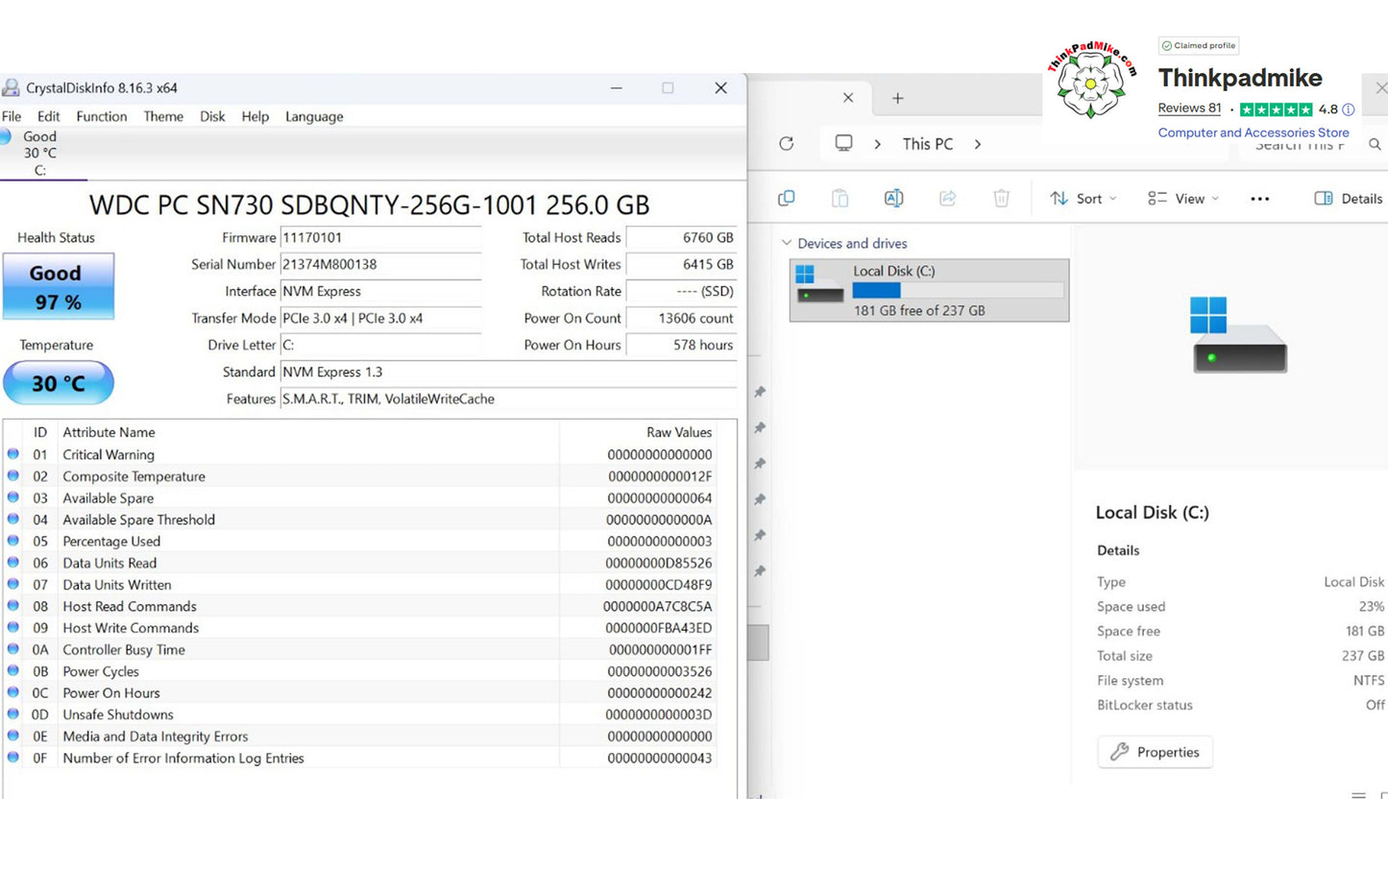Open a new Explorer tab with plus icon
Viewport: 1388px width, 872px height.
click(897, 98)
